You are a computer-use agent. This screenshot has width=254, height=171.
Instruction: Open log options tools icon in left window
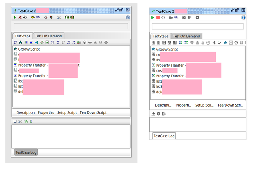[20, 121]
